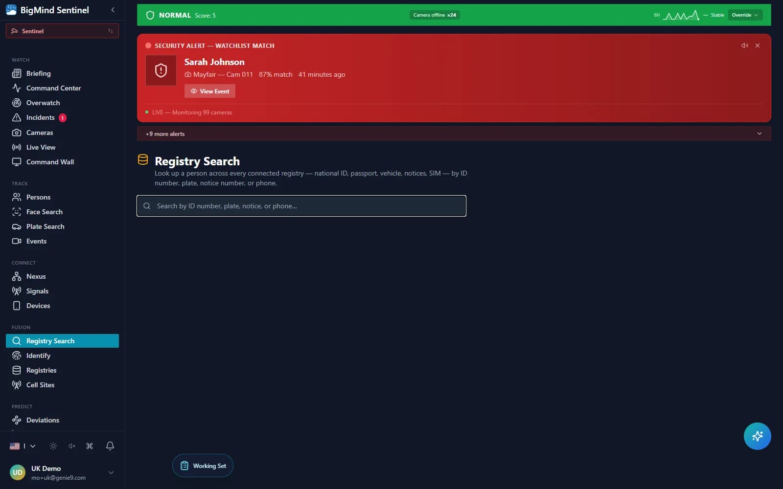Viewport: 783px width, 489px height.
Task: Click the '41 minutes ago' timestamp
Action: coord(322,74)
